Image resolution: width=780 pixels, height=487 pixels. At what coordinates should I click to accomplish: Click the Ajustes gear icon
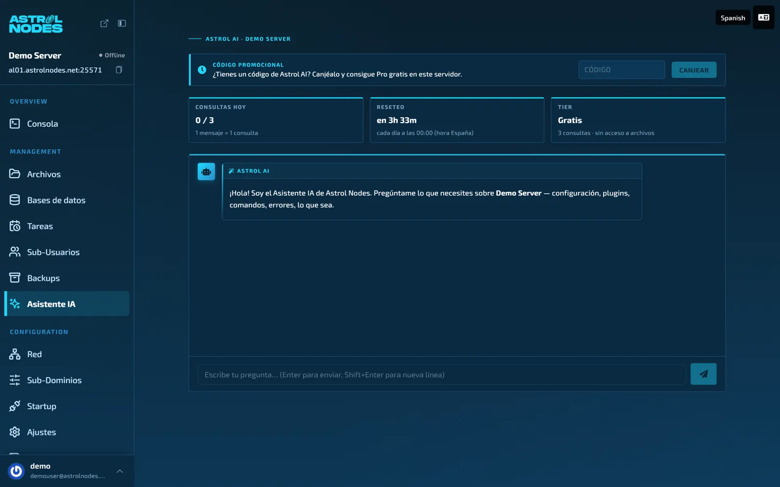[x=15, y=432]
